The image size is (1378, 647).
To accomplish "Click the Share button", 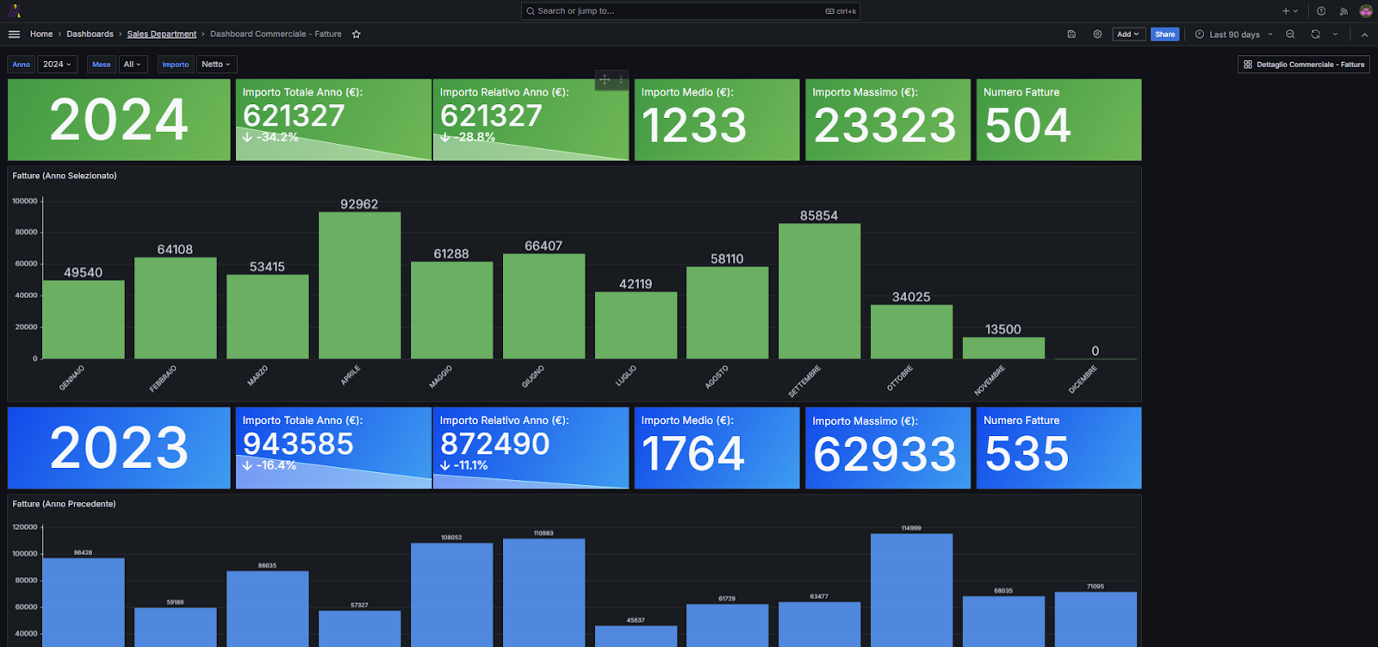I will pyautogui.click(x=1165, y=34).
